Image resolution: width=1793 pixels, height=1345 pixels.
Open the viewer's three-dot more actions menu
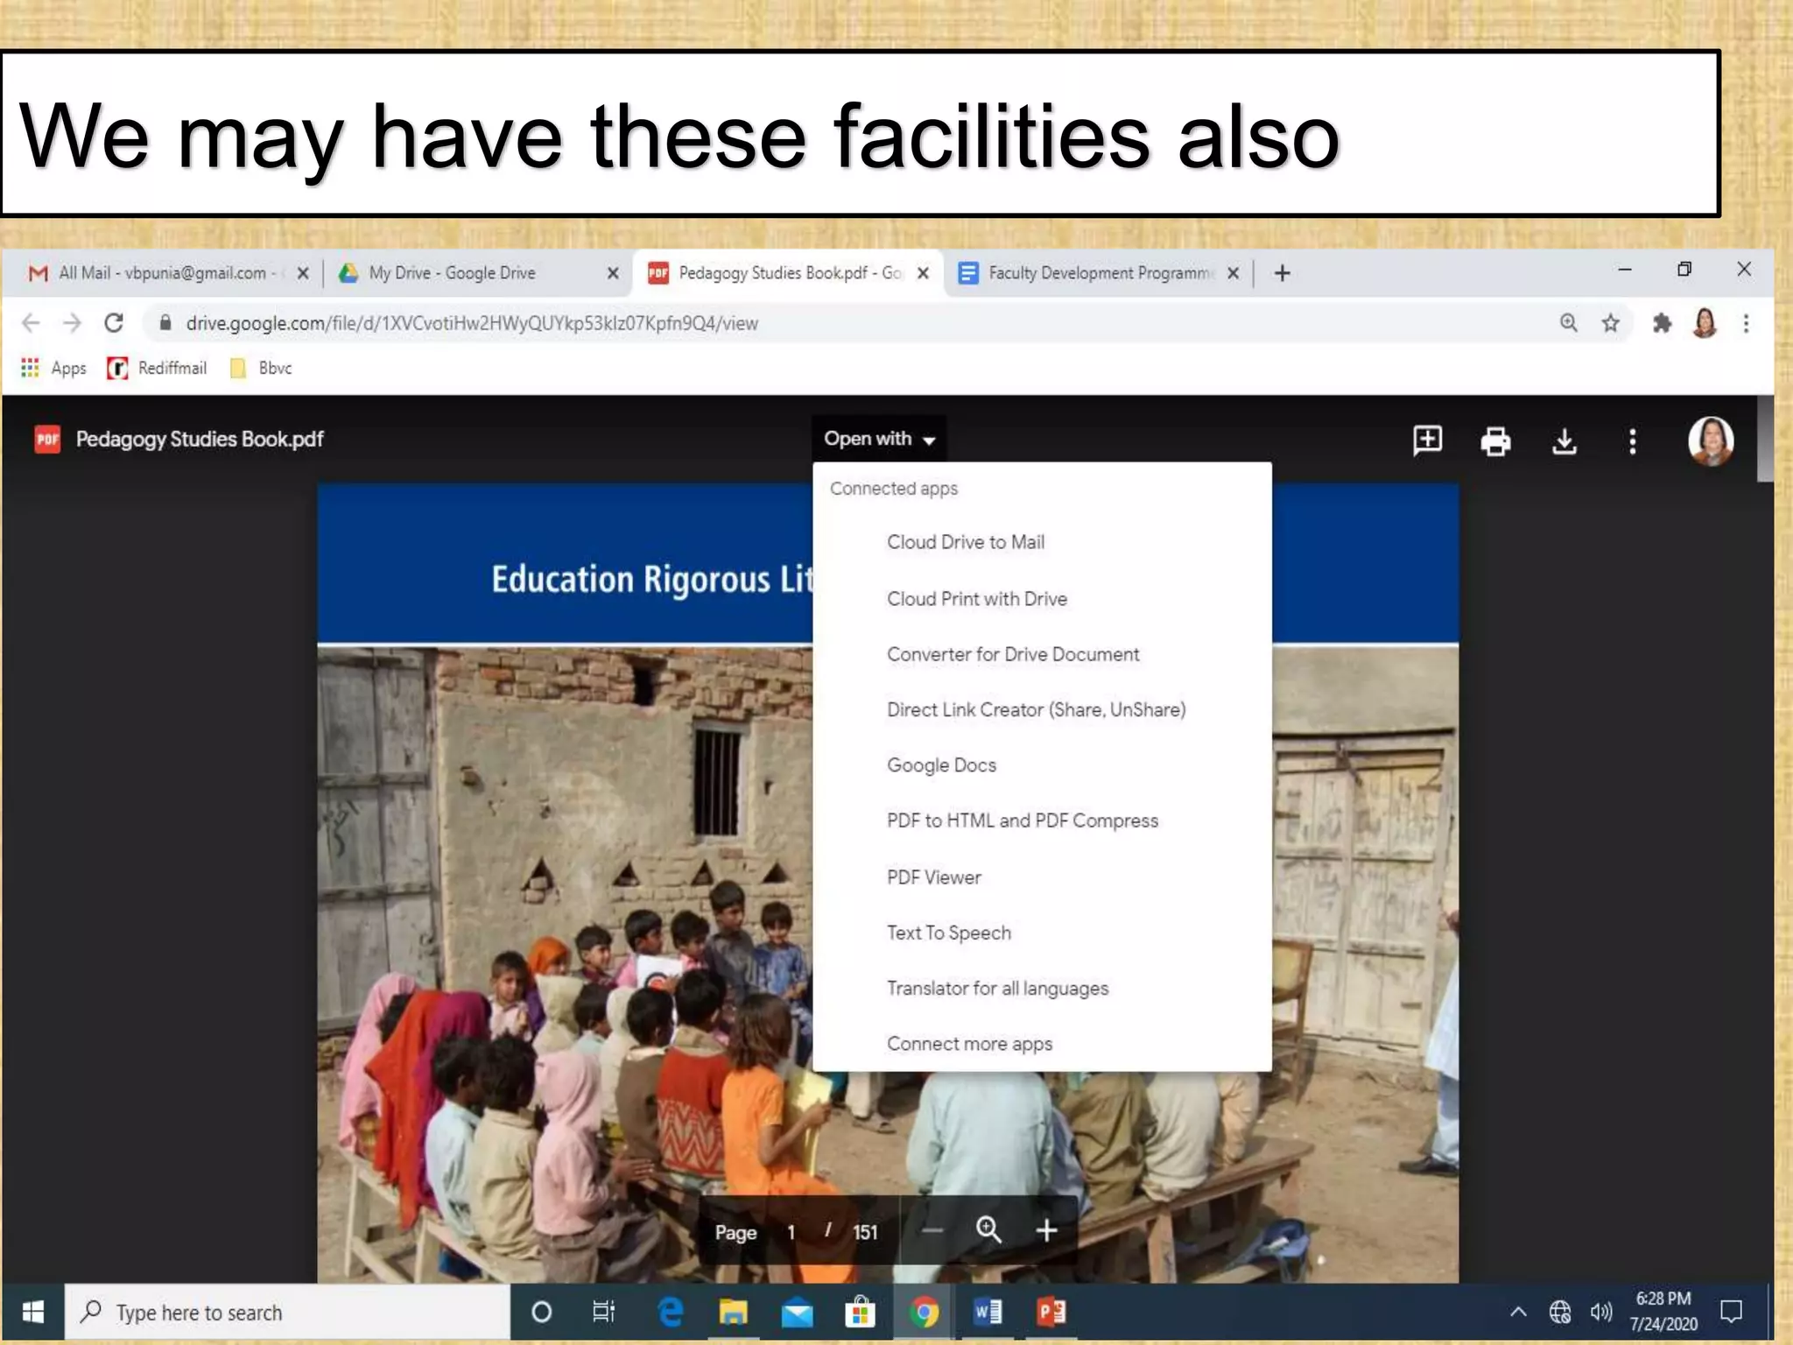[x=1632, y=441]
